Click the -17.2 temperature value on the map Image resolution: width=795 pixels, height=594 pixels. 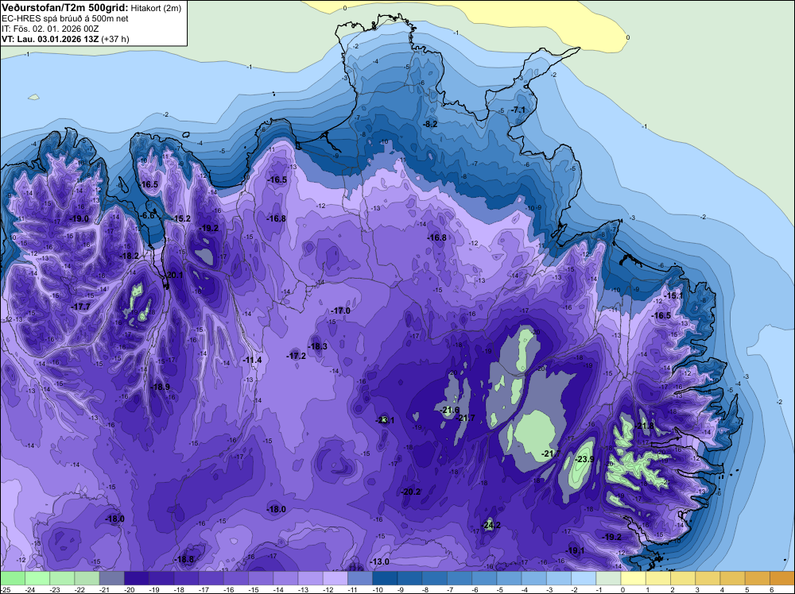[x=296, y=356]
